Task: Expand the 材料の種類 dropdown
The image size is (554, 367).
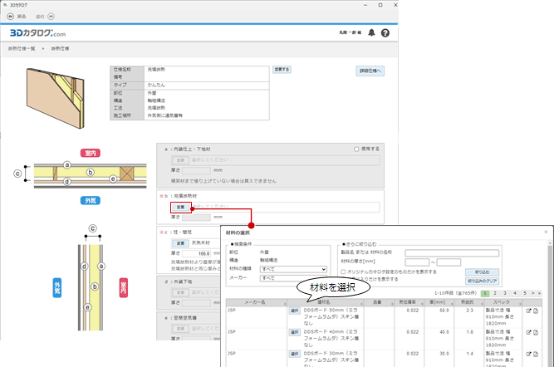Action: point(295,270)
